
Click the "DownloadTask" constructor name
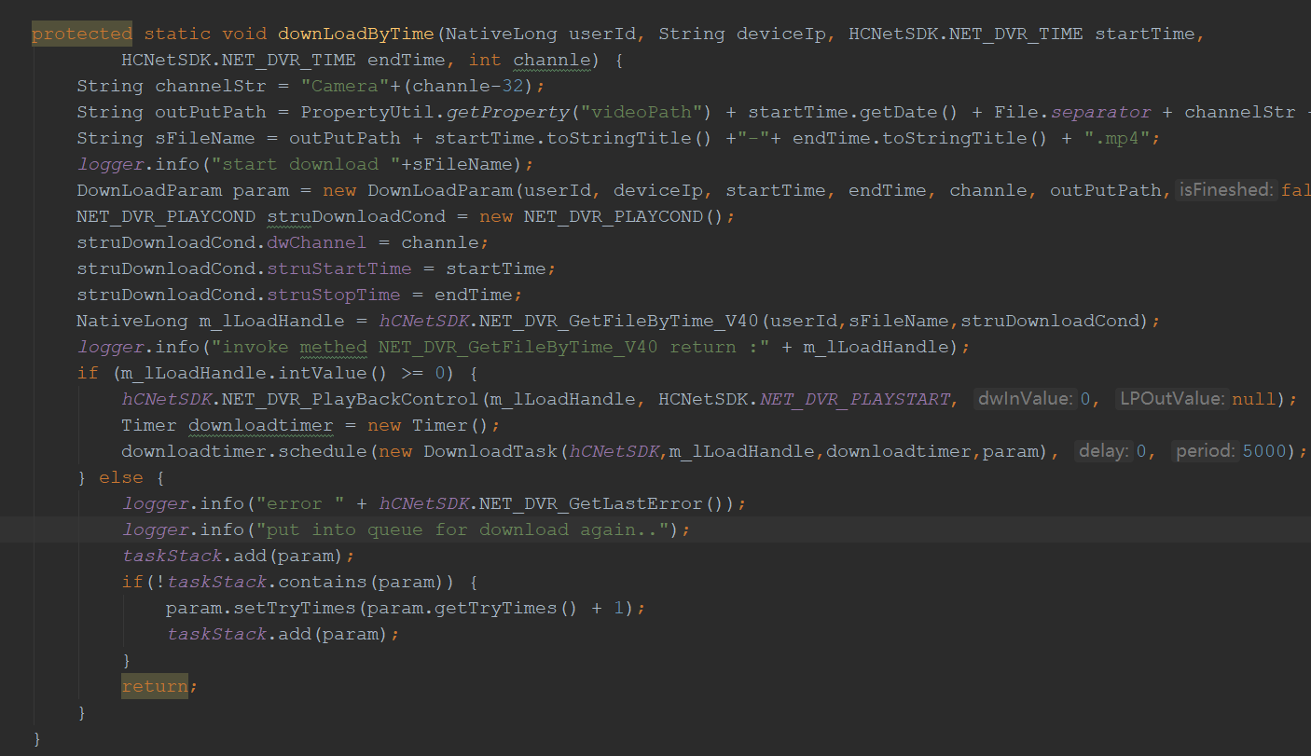[x=490, y=452]
